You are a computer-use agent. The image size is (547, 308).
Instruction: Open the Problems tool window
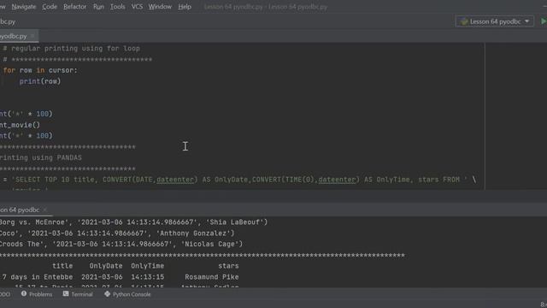tap(37, 294)
